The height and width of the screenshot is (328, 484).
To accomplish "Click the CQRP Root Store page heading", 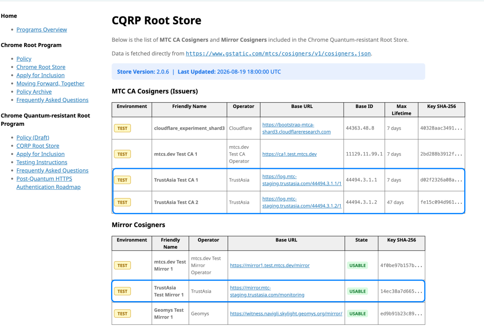I will tap(156, 20).
